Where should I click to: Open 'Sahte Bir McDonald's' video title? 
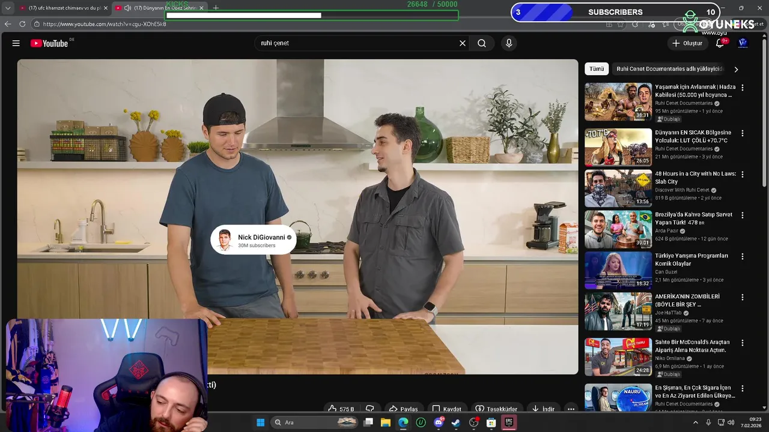coord(692,346)
